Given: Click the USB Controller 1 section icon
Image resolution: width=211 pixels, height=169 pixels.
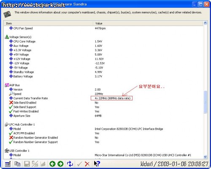Looking at the screenshot, I should click(x=7, y=150).
